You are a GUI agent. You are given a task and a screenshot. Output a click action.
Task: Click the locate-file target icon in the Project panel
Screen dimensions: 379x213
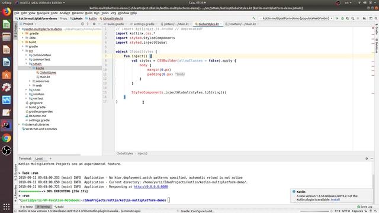click(82, 24)
